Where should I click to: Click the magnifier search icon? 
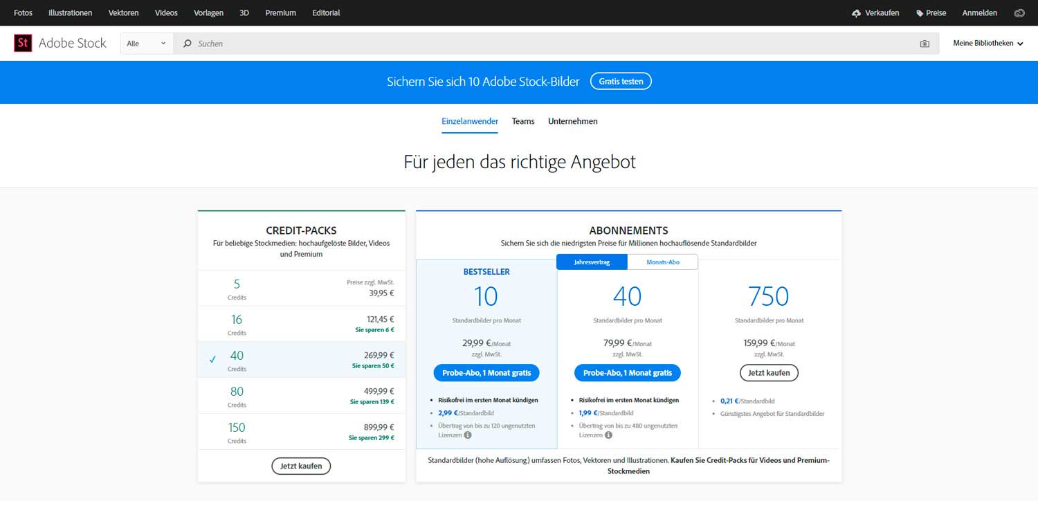(x=187, y=44)
